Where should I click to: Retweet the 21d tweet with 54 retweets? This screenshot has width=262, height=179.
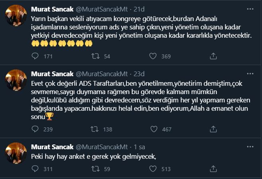96,56
